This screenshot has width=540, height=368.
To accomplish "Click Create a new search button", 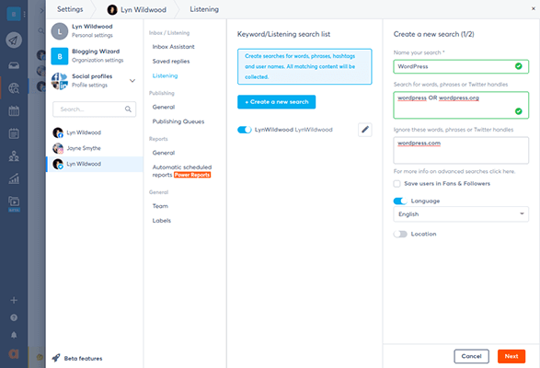I will [277, 102].
